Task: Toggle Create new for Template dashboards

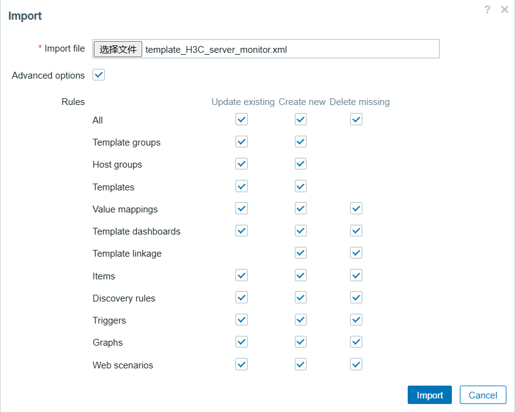Action: (x=300, y=231)
